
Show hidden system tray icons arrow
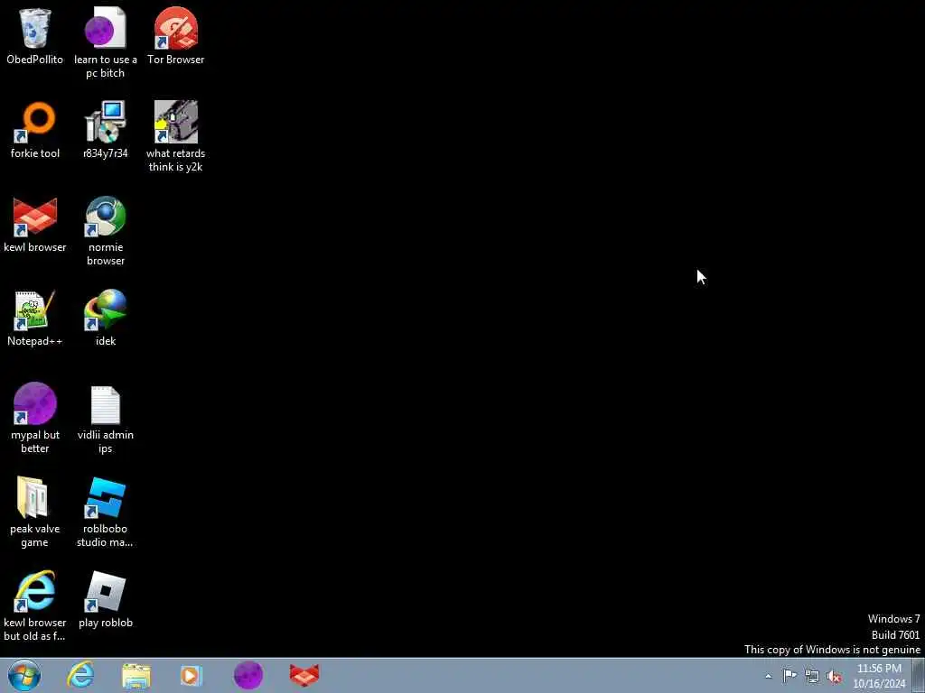(x=768, y=676)
